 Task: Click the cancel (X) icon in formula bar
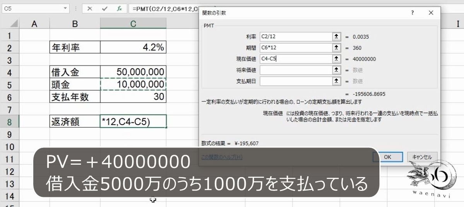90,8
